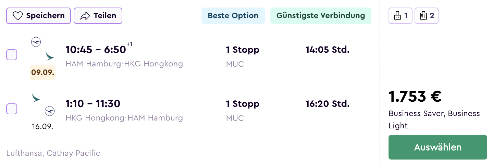Viewport: 492px width, 165px height.
Task: Click the Günstigste Verbindung tag
Action: [x=321, y=16]
